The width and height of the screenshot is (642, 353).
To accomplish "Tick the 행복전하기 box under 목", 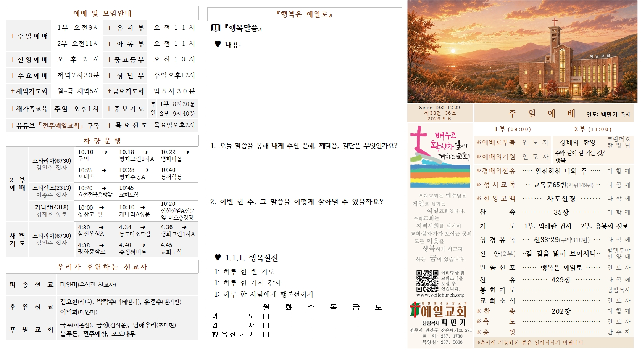I will click(x=333, y=335).
